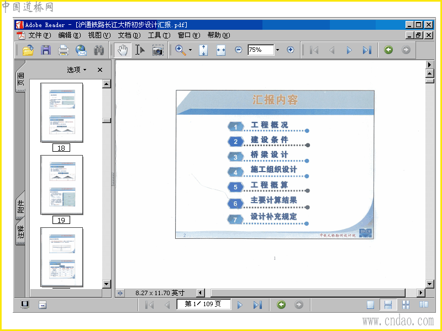The height and width of the screenshot is (331, 442).
Task: Go to last page in status bar
Action: (x=257, y=305)
